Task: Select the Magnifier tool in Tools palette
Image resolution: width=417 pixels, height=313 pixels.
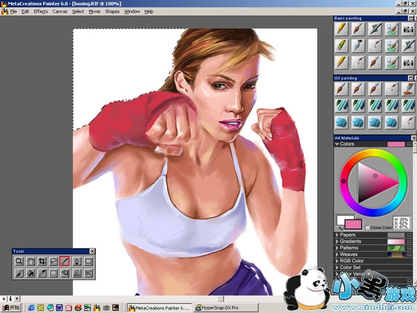Action: click(x=19, y=262)
